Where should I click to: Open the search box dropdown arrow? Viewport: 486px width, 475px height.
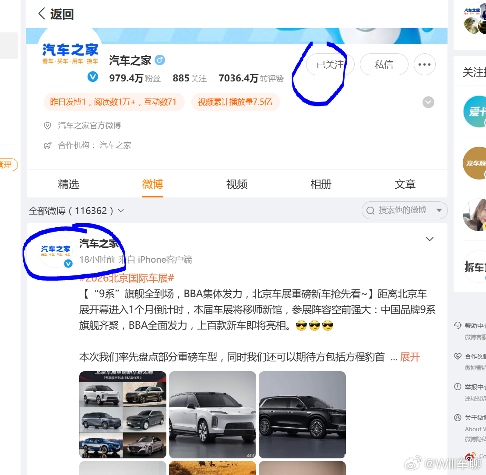pos(439,211)
